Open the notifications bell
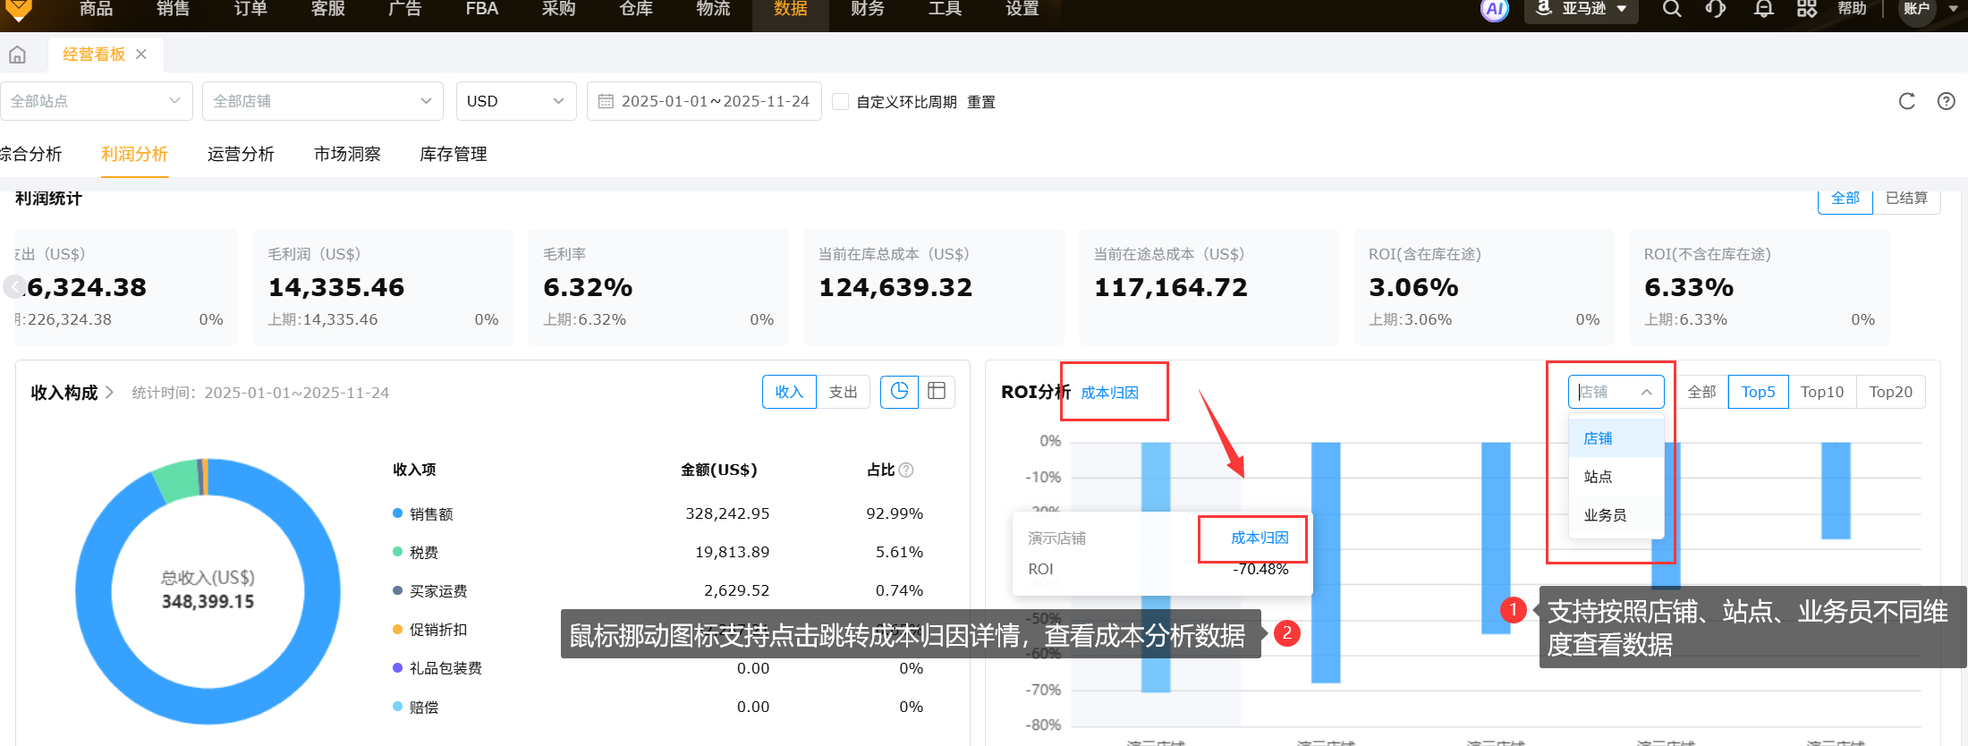The height and width of the screenshot is (746, 1968). (x=1763, y=9)
